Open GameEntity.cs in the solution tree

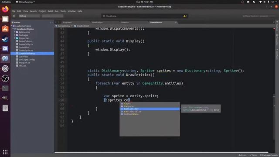point(26,44)
